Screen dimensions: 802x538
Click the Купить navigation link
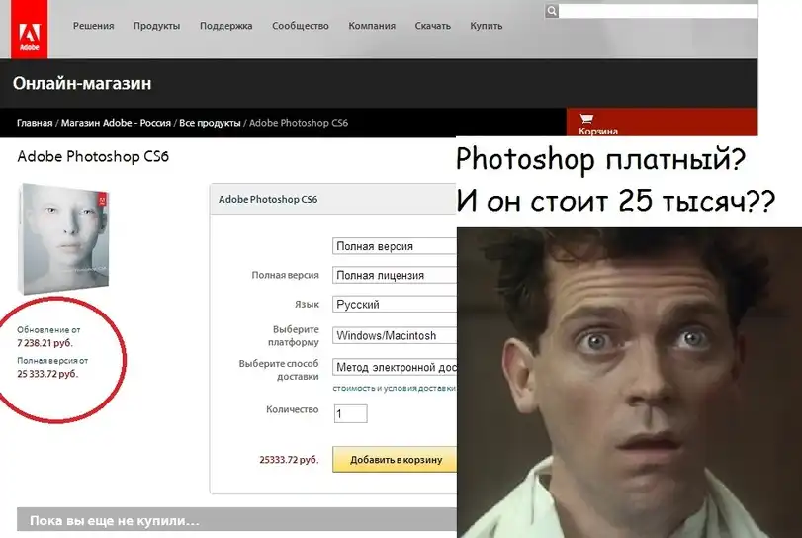[486, 26]
